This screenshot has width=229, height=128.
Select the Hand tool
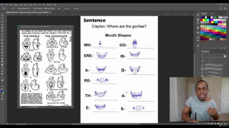(x=2, y=80)
